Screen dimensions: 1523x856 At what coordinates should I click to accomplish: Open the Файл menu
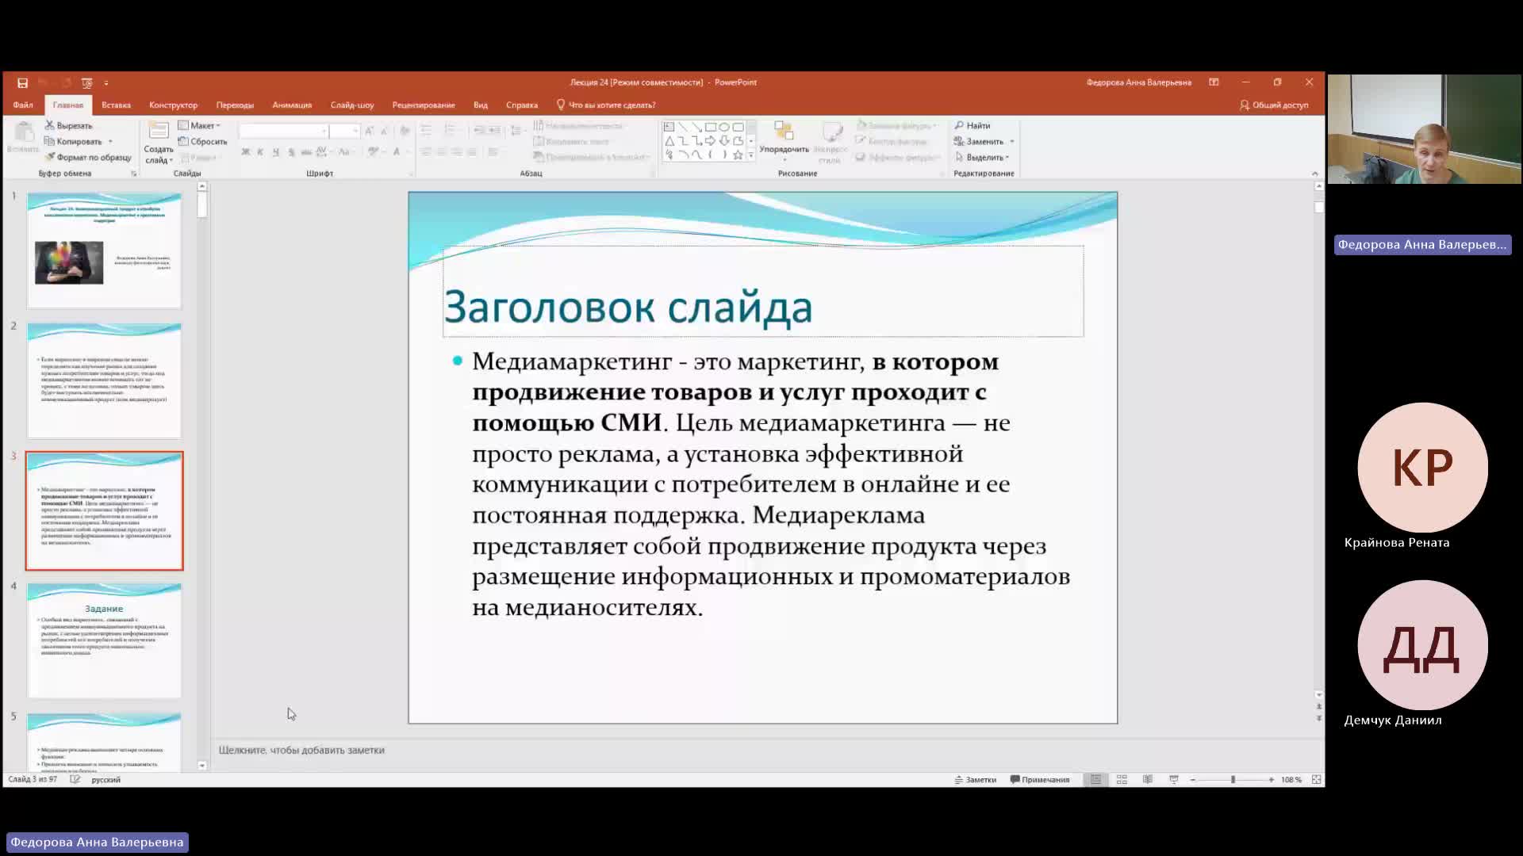(x=23, y=105)
